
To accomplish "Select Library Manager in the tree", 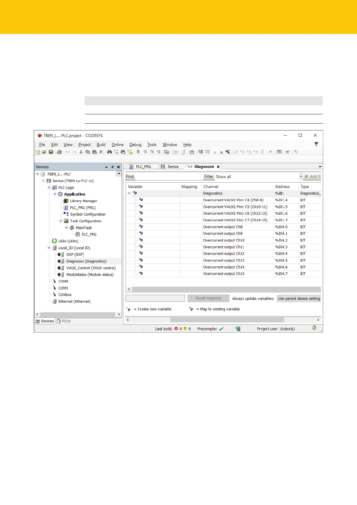I will (x=83, y=201).
